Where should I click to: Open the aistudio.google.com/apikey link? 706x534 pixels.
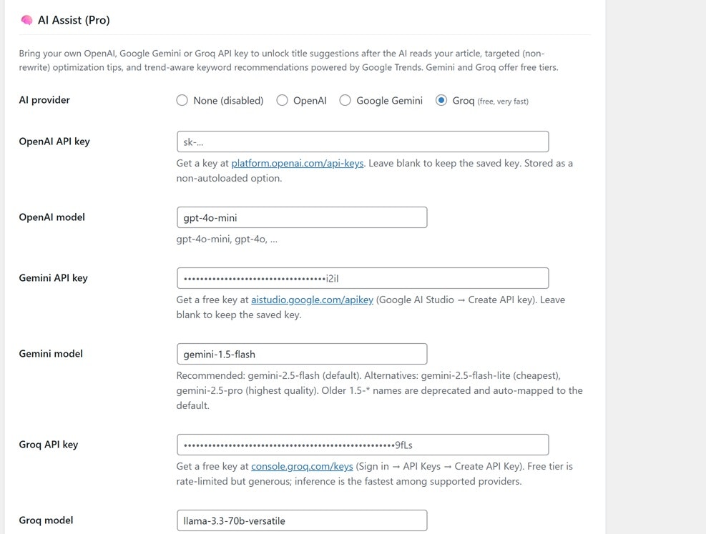click(x=312, y=300)
